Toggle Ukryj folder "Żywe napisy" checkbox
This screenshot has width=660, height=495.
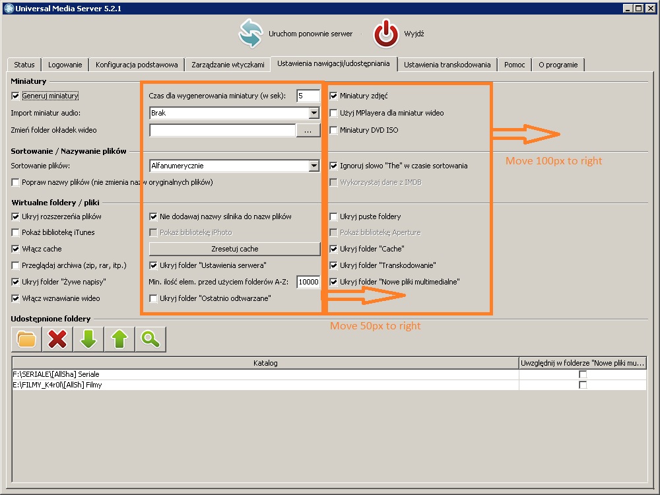click(x=16, y=282)
